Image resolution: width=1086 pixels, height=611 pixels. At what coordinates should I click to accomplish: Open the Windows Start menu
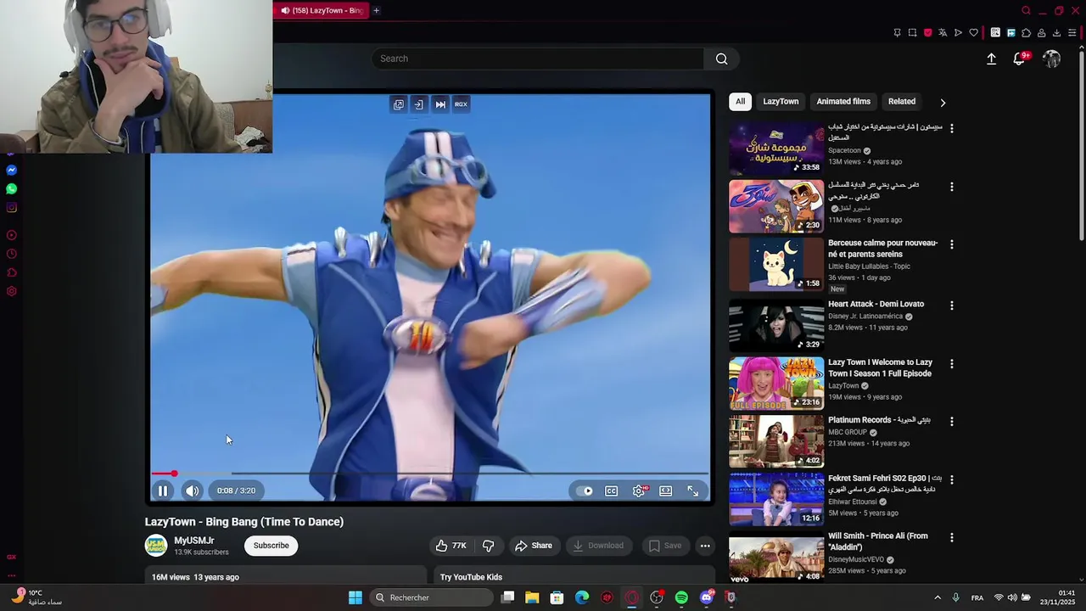(x=355, y=597)
